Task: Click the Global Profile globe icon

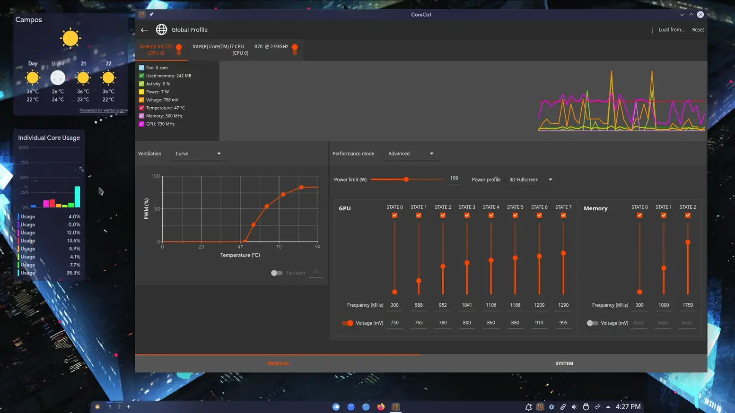Action: [161, 29]
